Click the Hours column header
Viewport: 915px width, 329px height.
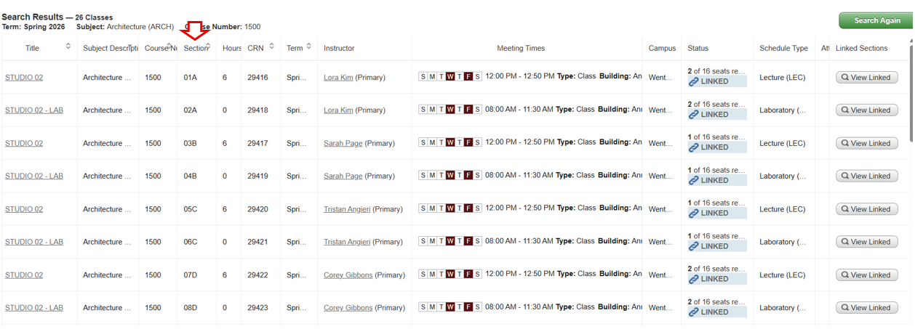click(x=231, y=49)
